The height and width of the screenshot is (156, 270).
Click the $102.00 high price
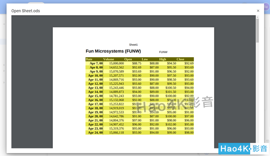tap(171, 125)
